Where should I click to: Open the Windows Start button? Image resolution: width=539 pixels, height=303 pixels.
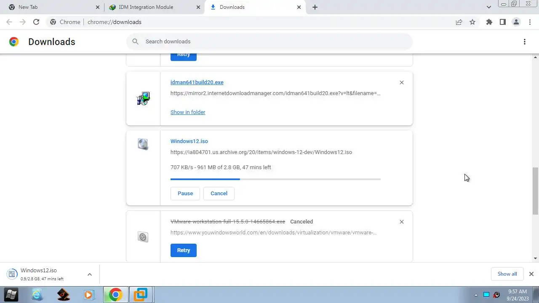pyautogui.click(x=11, y=295)
